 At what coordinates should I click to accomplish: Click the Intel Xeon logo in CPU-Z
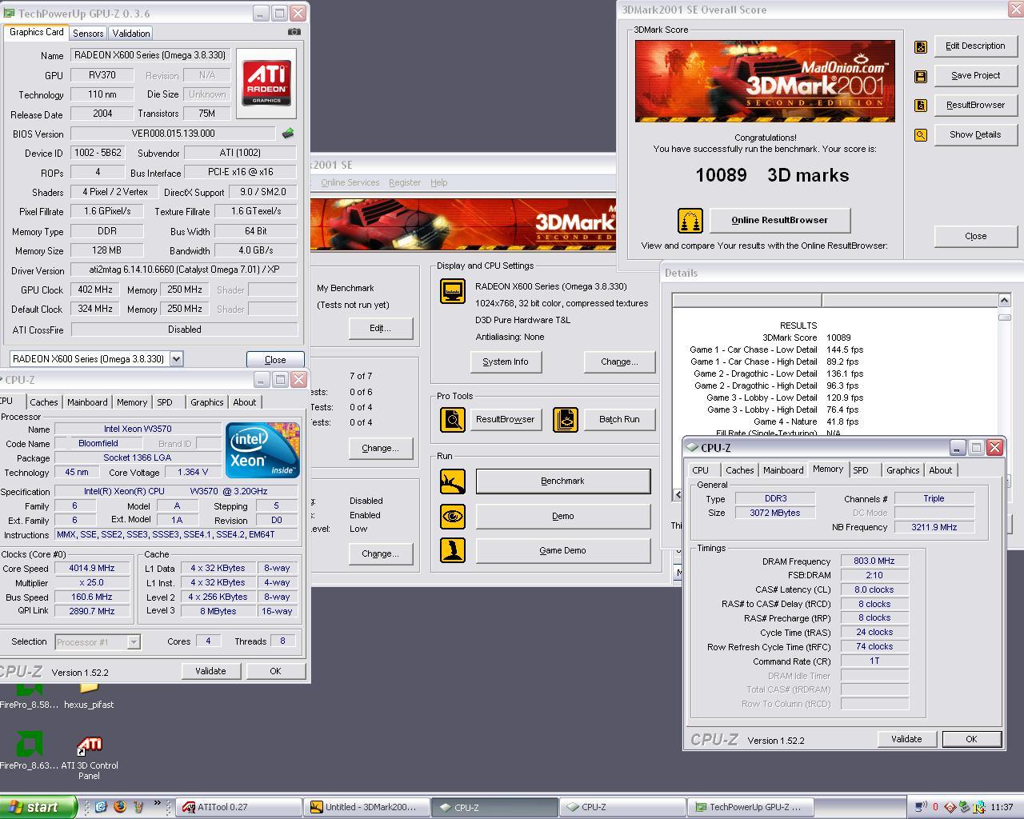click(x=262, y=449)
